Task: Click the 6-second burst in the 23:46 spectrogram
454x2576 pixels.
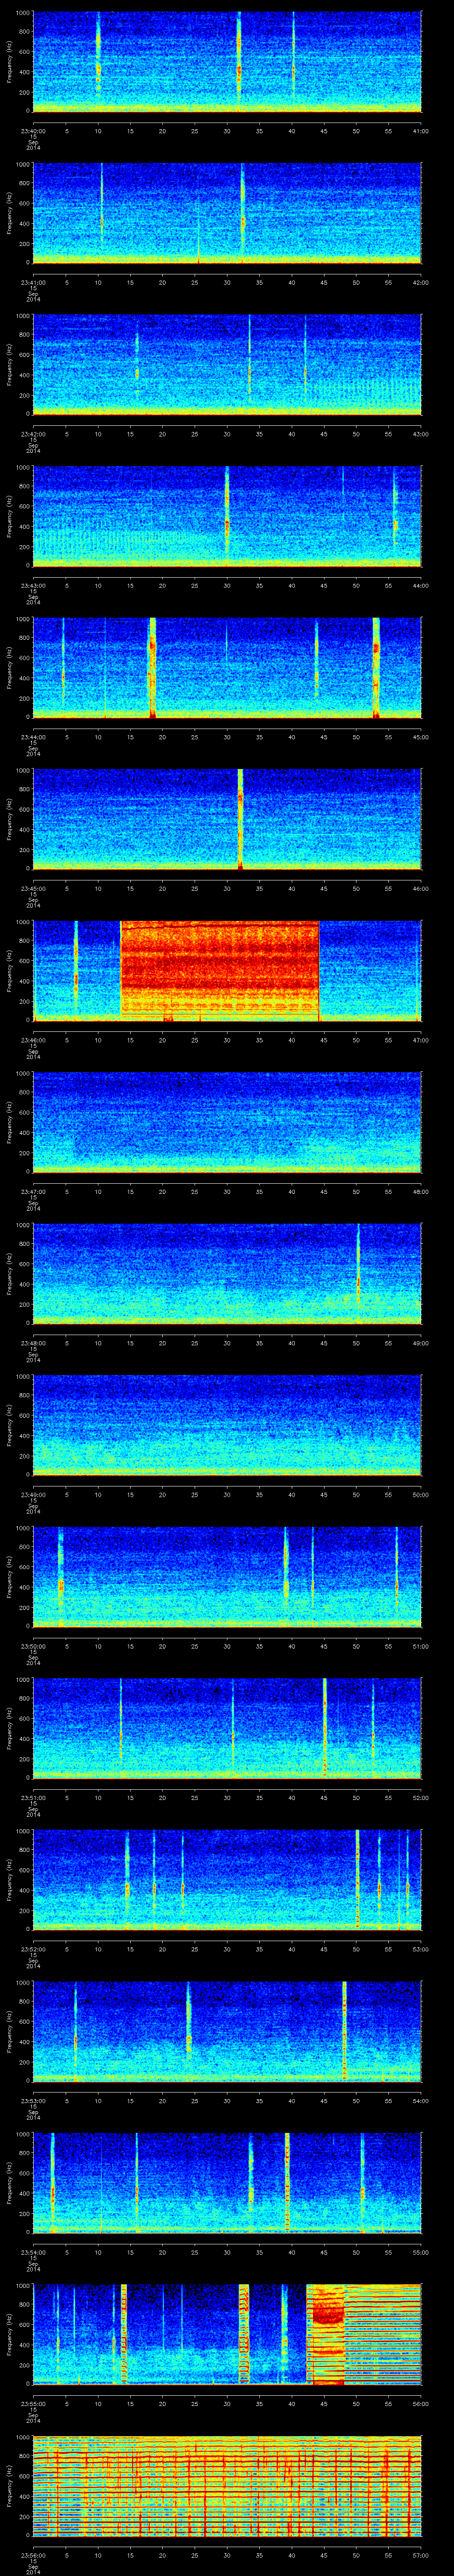Action: pyautogui.click(x=75, y=970)
